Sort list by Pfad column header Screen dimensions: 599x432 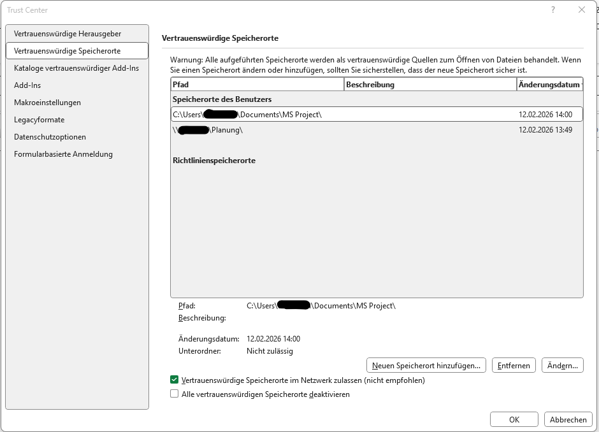pos(257,84)
